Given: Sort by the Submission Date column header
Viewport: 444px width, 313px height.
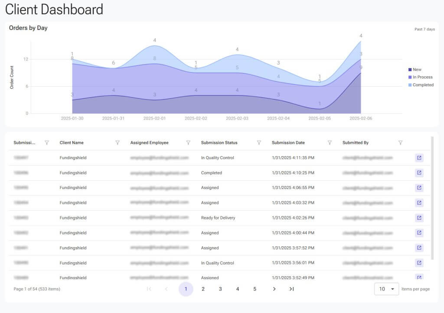Looking at the screenshot, I should point(288,143).
